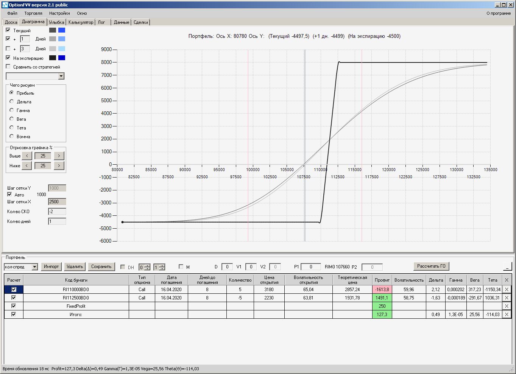
Task: Click the dark blue На экспирацию swatch
Action: 62,58
